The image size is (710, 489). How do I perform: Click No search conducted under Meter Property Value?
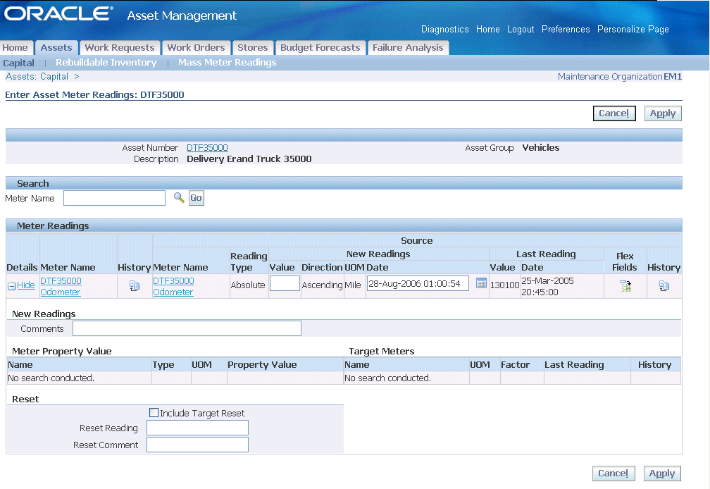coord(51,378)
